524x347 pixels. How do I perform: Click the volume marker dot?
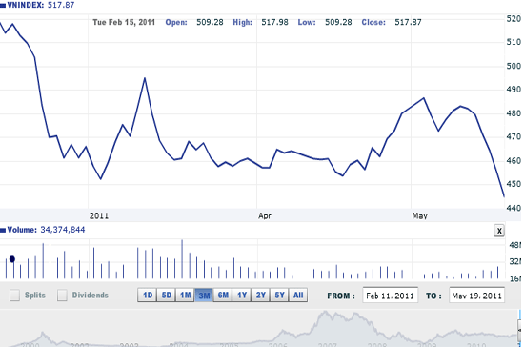[x=12, y=259]
